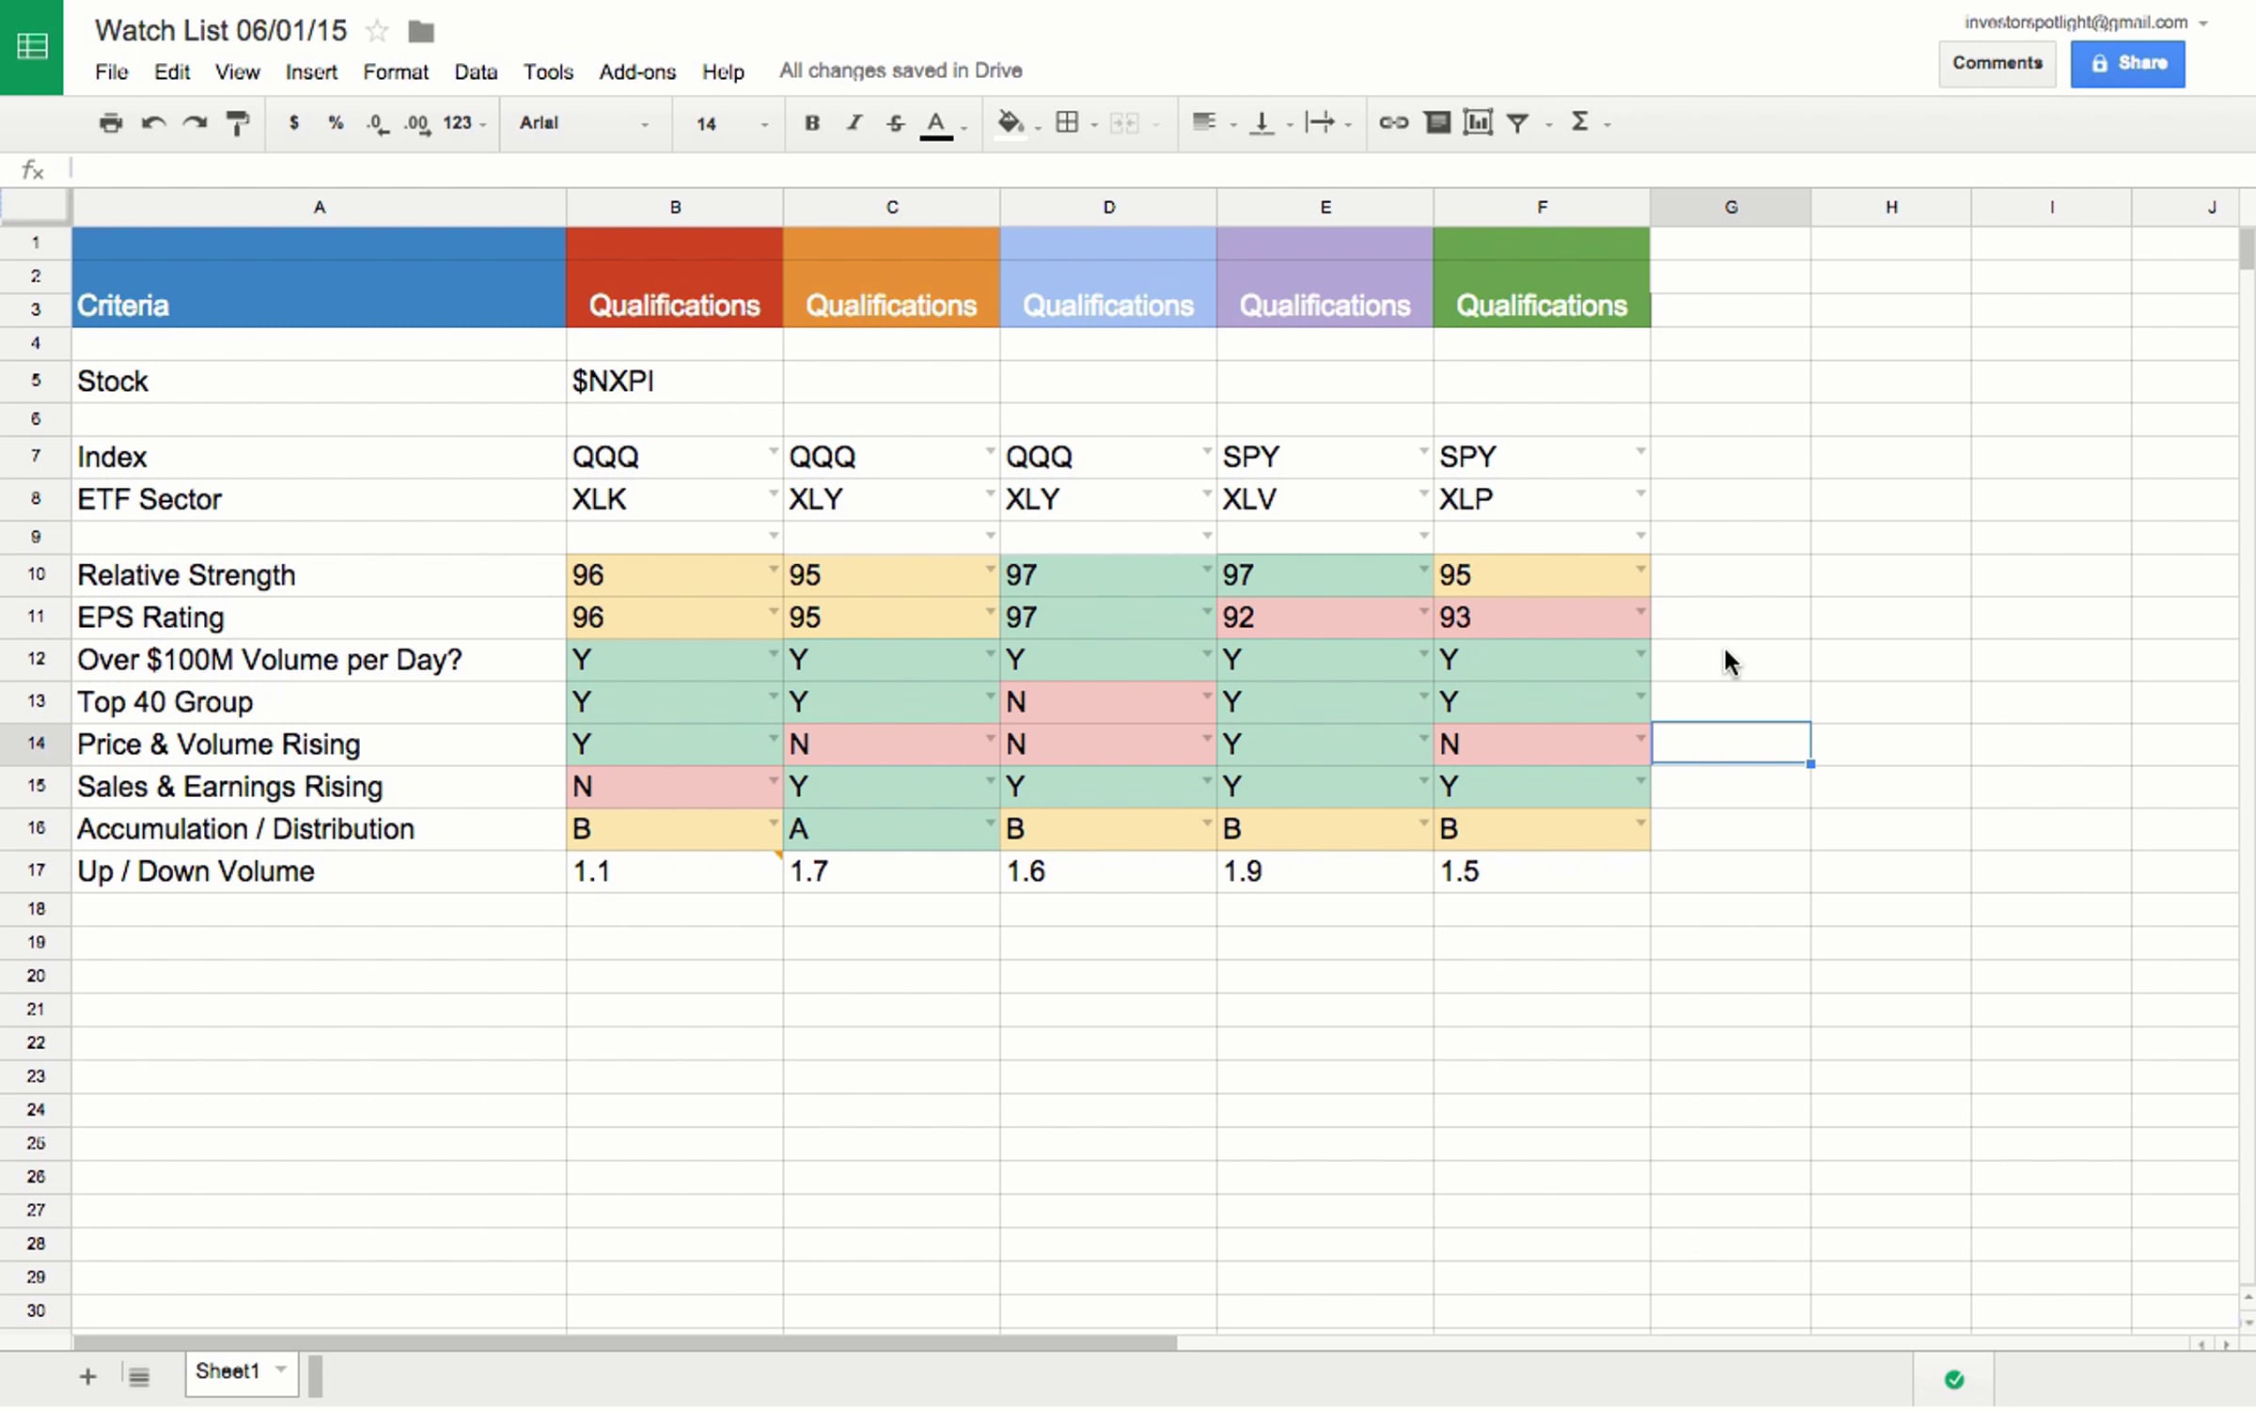The height and width of the screenshot is (1410, 2256).
Task: Redo the last undone action
Action: (195, 123)
